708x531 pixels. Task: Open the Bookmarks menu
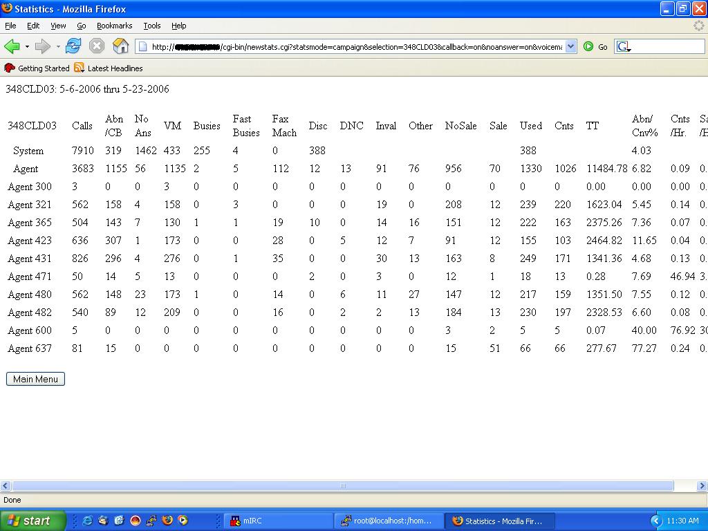(x=114, y=26)
